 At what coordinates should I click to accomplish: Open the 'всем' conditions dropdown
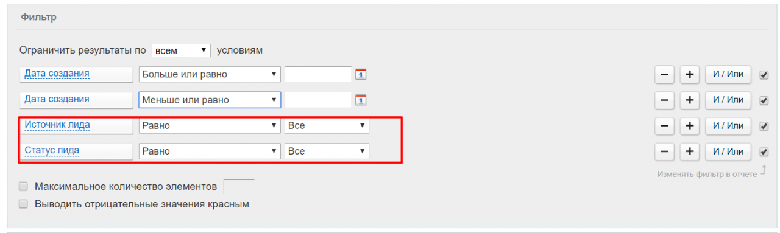[x=181, y=50]
